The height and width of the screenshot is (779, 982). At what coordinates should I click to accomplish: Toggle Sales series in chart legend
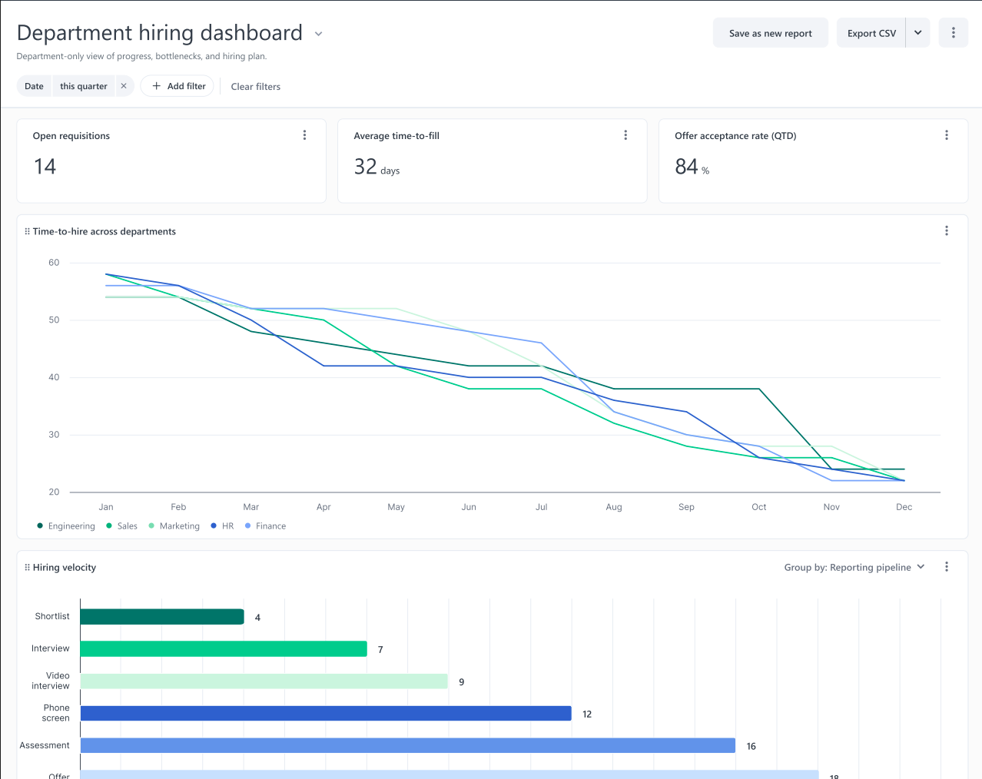(122, 526)
